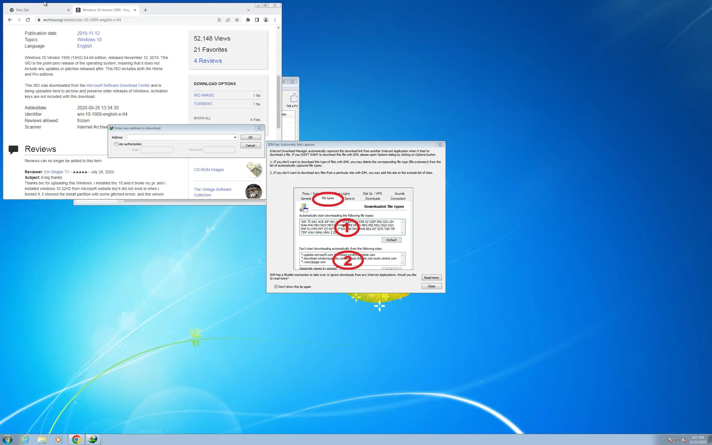Open the Chrome side panel icon
712x445 pixels.
257,20
